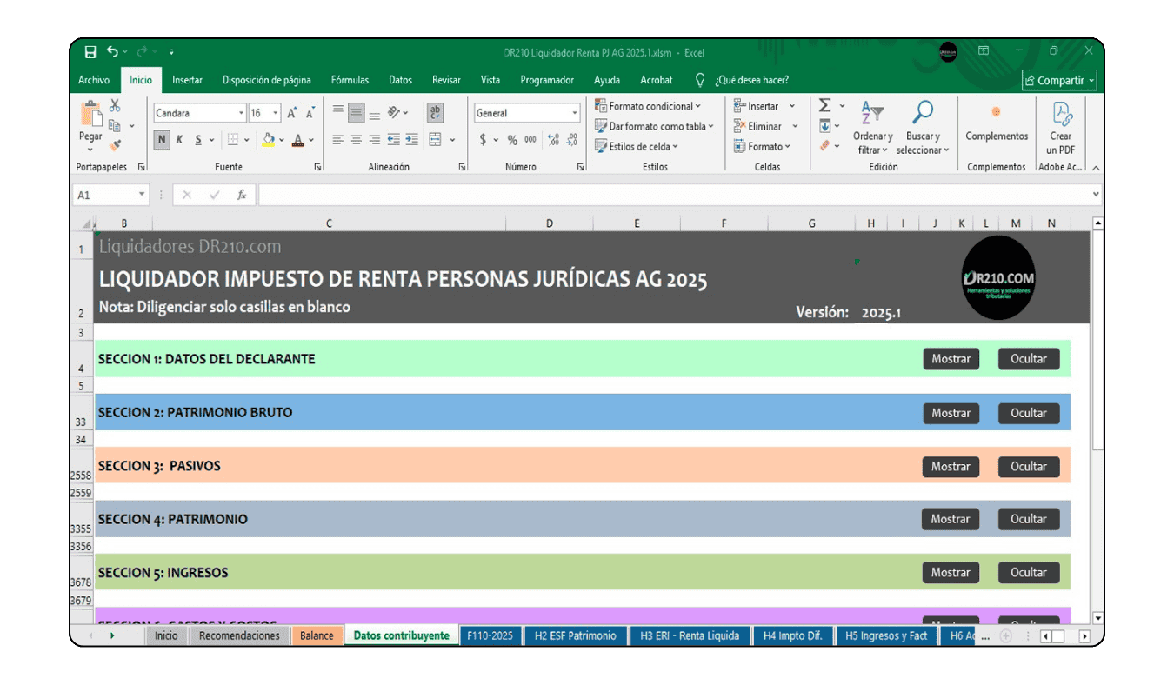Click the Aumentar decimales icon
1174x685 pixels.
(552, 139)
